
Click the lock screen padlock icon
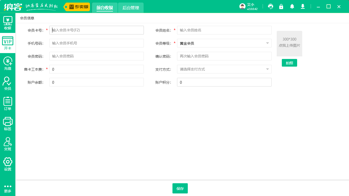pyautogui.click(x=281, y=7)
